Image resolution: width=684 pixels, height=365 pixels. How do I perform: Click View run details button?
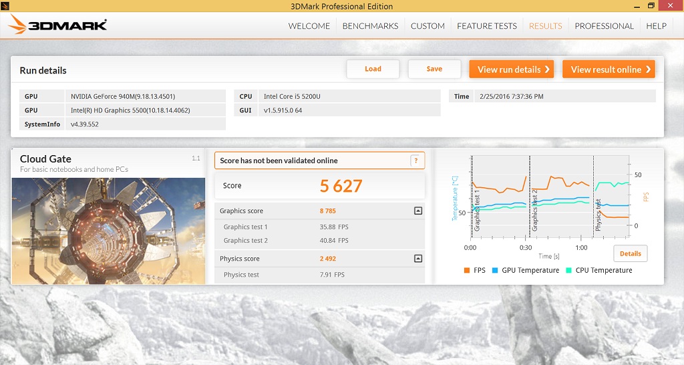tap(511, 70)
